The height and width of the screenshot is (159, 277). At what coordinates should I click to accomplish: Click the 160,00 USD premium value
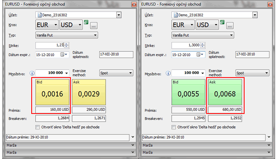click(x=52, y=110)
